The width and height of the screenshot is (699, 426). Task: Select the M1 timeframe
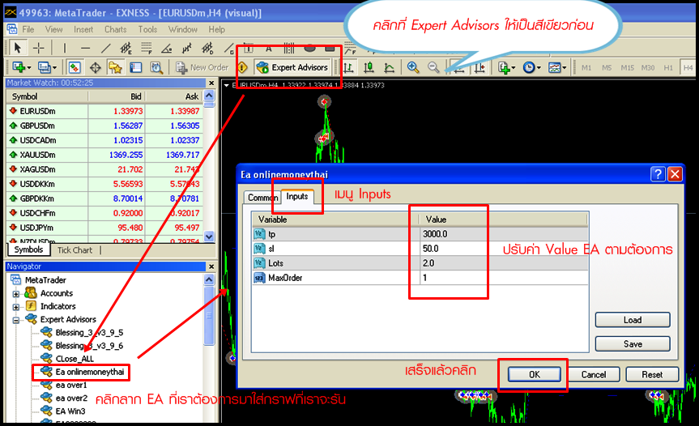click(586, 68)
